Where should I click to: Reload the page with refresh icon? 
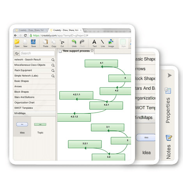25,35
